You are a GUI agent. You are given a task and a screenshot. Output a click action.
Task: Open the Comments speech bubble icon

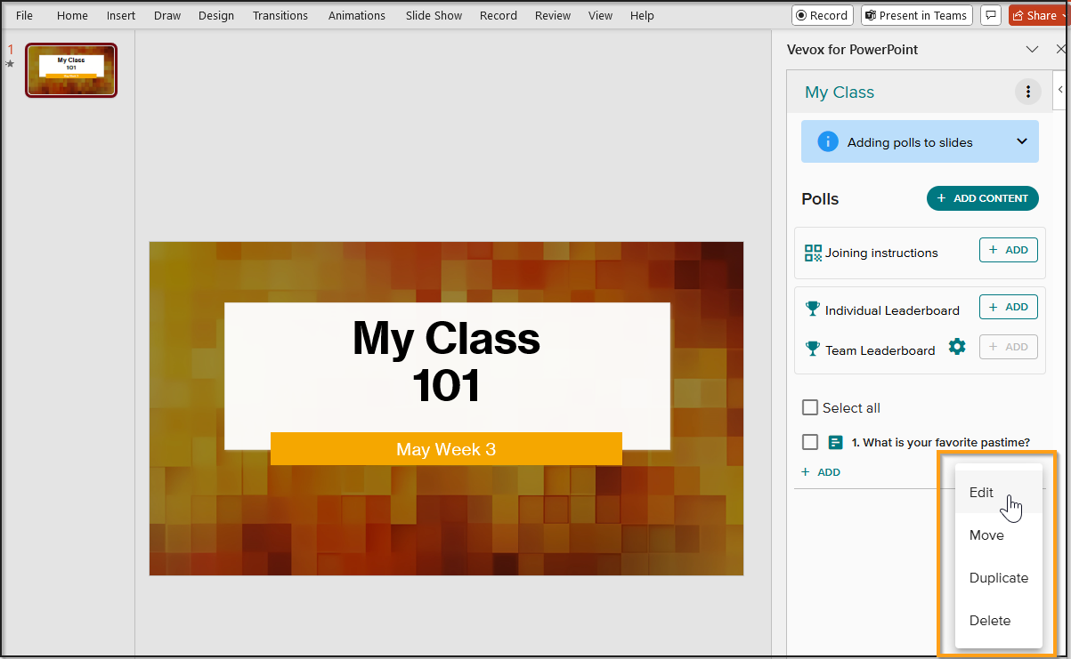pos(990,15)
